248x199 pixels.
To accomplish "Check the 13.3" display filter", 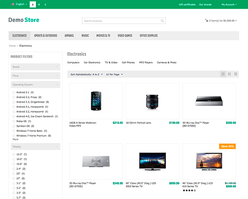I will click(14, 154).
